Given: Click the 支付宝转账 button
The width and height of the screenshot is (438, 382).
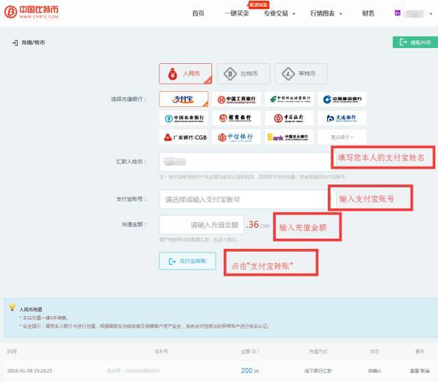Looking at the screenshot, I should 188,261.
